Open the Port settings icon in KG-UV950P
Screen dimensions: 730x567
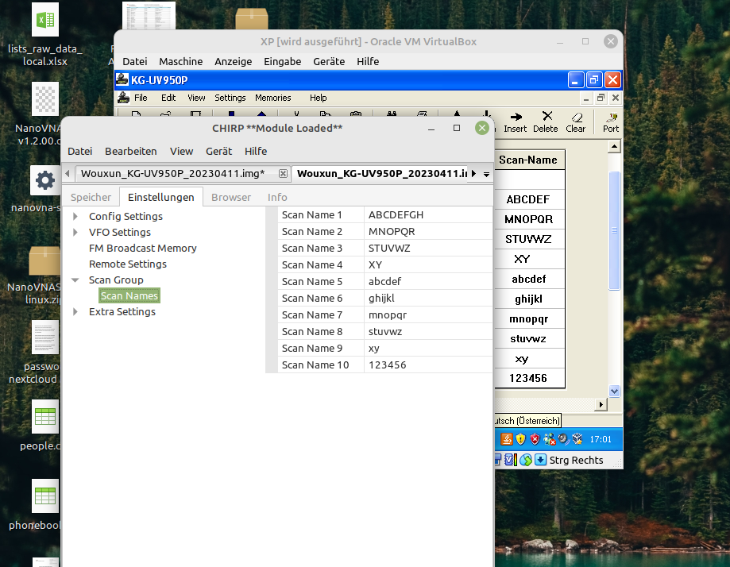click(612, 117)
